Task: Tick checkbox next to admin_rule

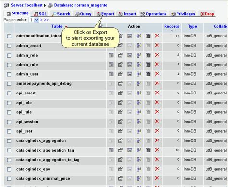Action: tap(9, 65)
